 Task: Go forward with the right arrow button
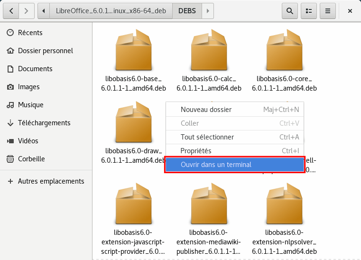pos(27,11)
